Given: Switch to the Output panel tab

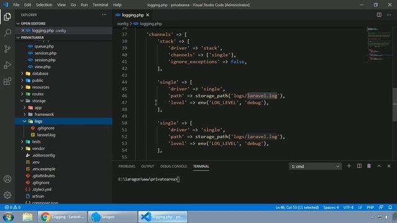Looking at the screenshot, I should pos(148,167).
